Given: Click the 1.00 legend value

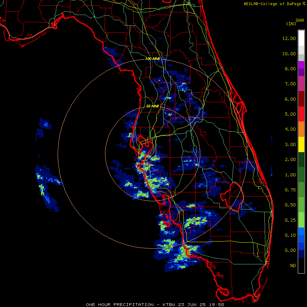Looking at the screenshot, I should pyautogui.click(x=290, y=175).
